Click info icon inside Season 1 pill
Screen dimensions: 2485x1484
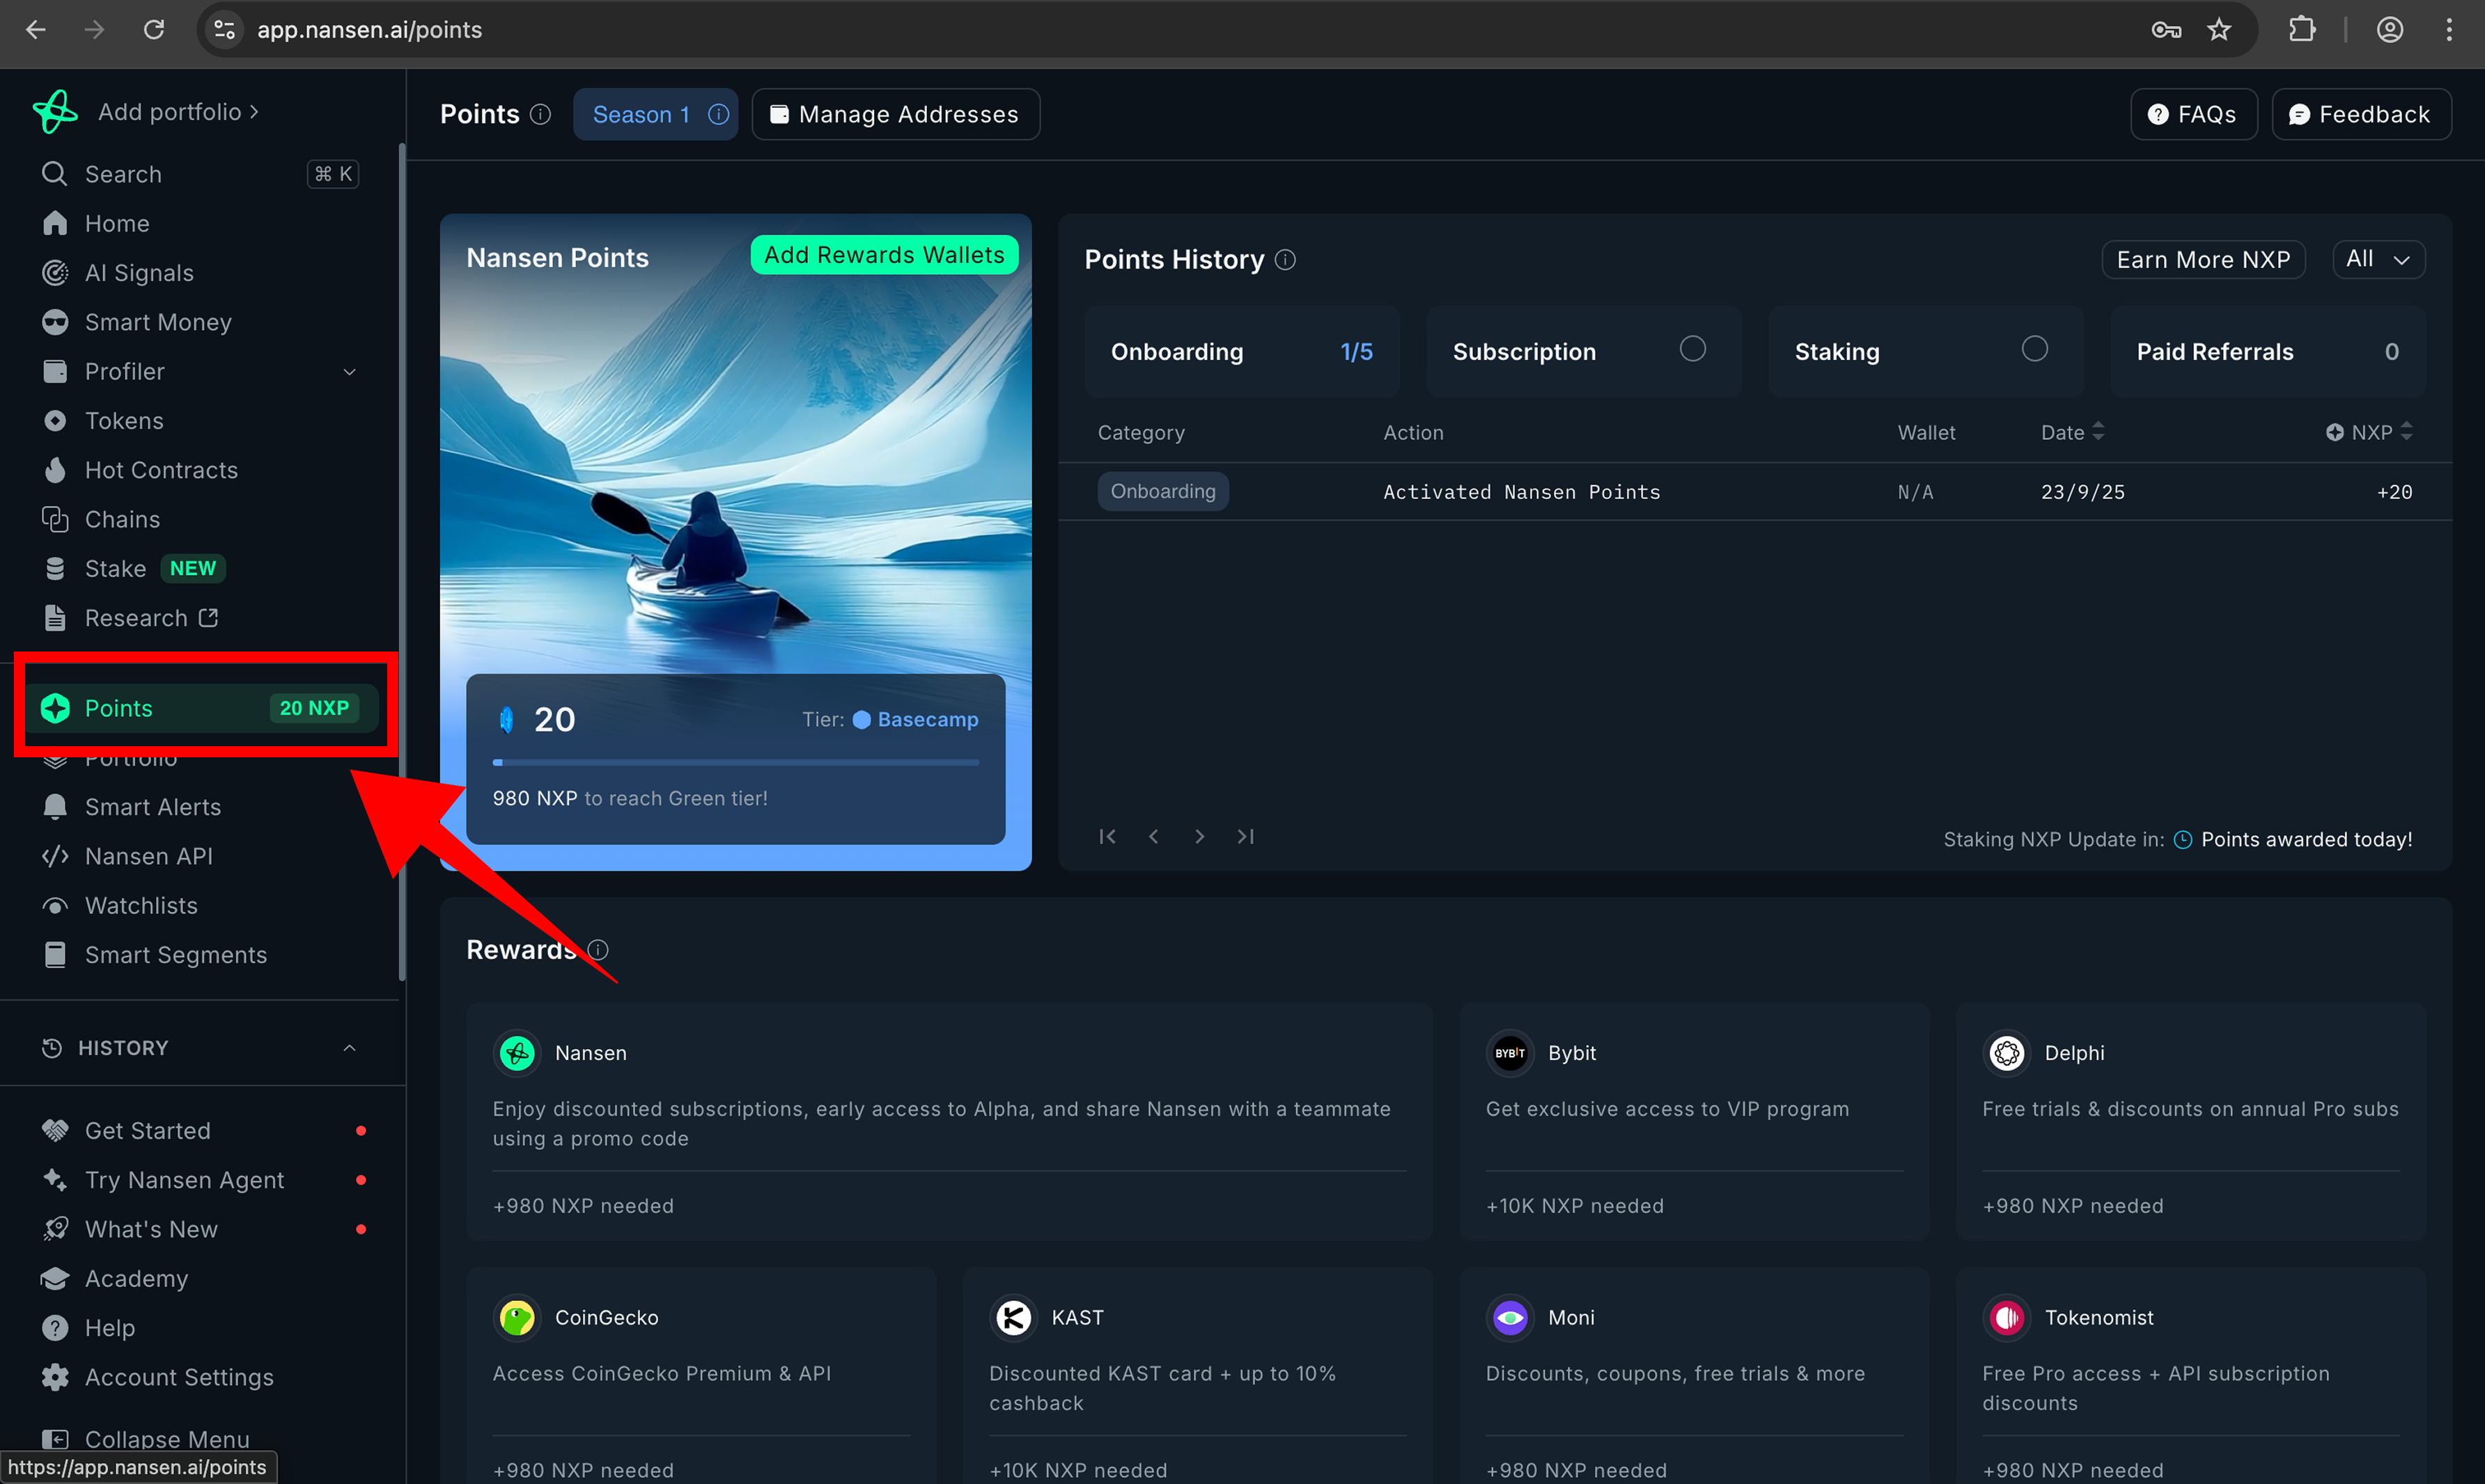click(x=718, y=114)
